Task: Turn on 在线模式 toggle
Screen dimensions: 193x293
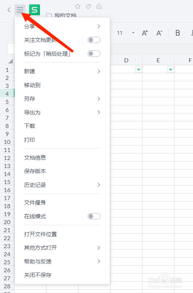Action: (x=94, y=216)
